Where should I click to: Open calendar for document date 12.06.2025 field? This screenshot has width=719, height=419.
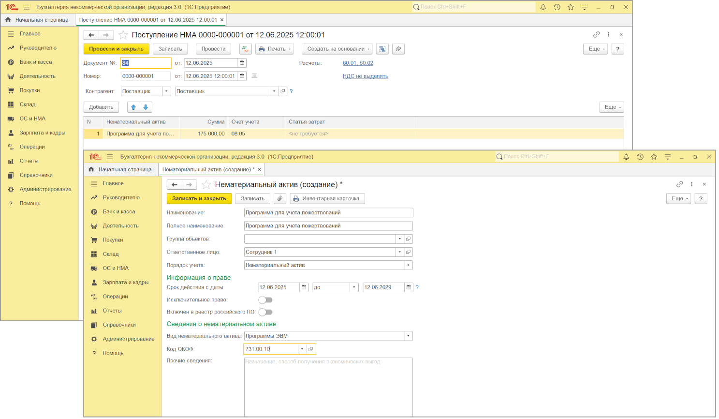click(x=242, y=63)
